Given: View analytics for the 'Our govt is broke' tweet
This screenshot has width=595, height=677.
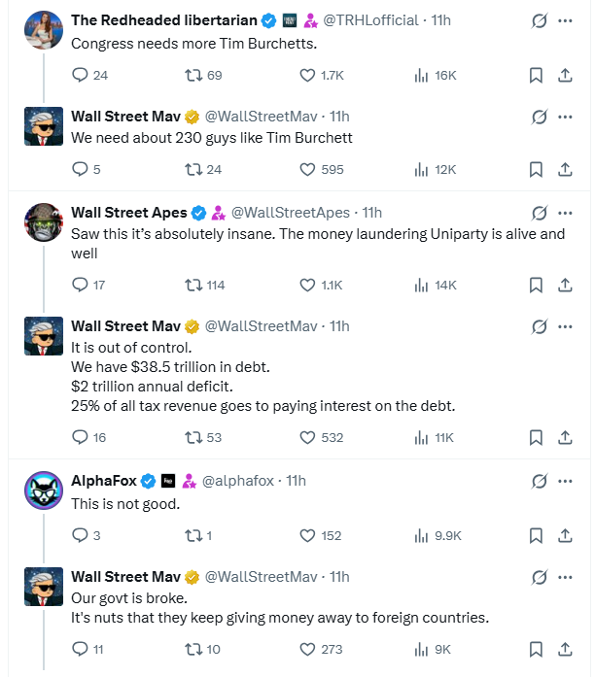Looking at the screenshot, I should [x=422, y=650].
